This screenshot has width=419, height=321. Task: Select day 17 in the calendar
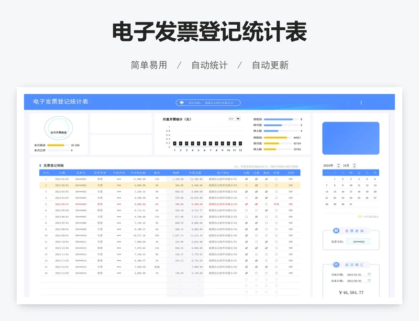point(351,192)
